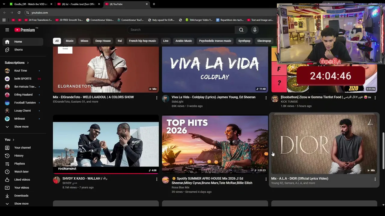Open the beIN SPORTS channel avatar
Image resolution: width=385 pixels, height=216 pixels.
(7, 79)
